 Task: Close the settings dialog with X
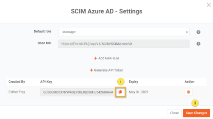click(209, 5)
